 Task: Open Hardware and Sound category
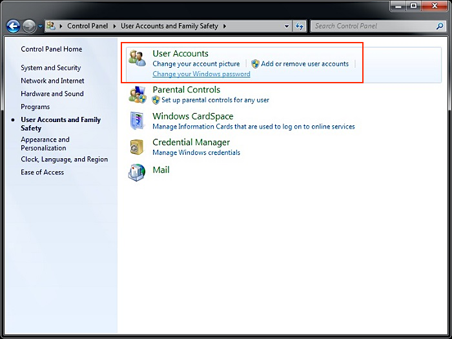pos(52,94)
